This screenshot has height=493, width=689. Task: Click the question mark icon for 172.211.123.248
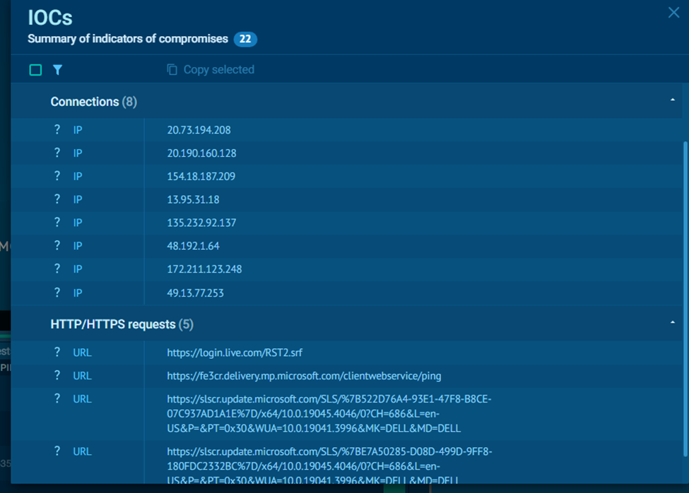(57, 268)
